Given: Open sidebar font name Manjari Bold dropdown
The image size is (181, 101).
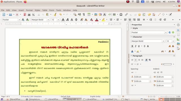Looking at the screenshot, I should click(163, 41).
